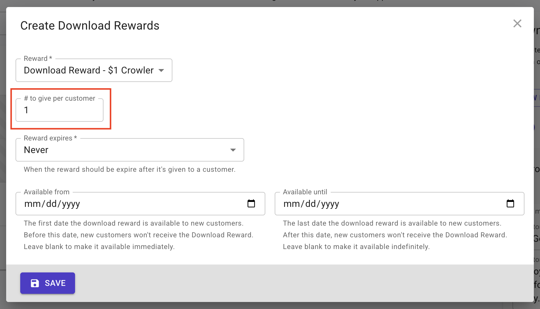Click the Available from field label
The width and height of the screenshot is (540, 309).
47,192
